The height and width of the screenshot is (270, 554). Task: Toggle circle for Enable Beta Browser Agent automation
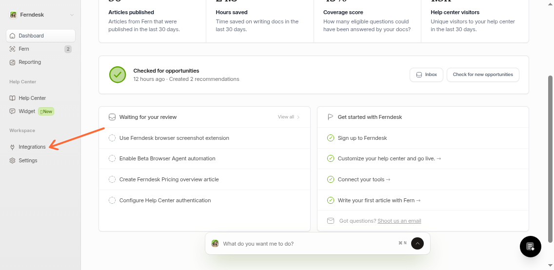pyautogui.click(x=112, y=158)
